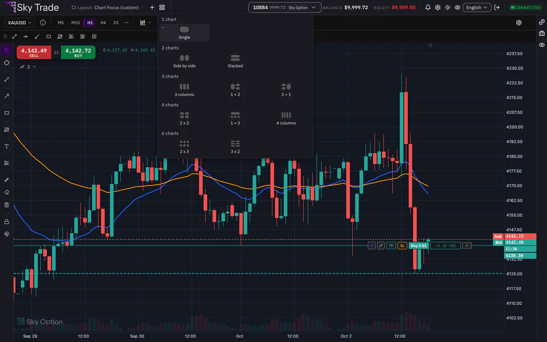Toggle the eye icon in right sidebar
This screenshot has height=342, width=547.
542,45
